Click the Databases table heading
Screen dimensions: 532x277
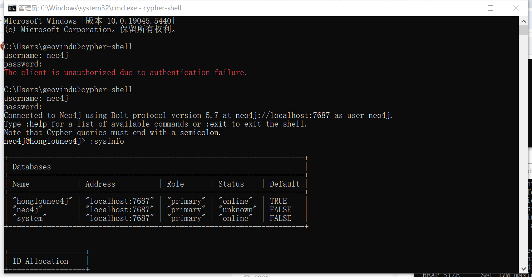(31, 167)
